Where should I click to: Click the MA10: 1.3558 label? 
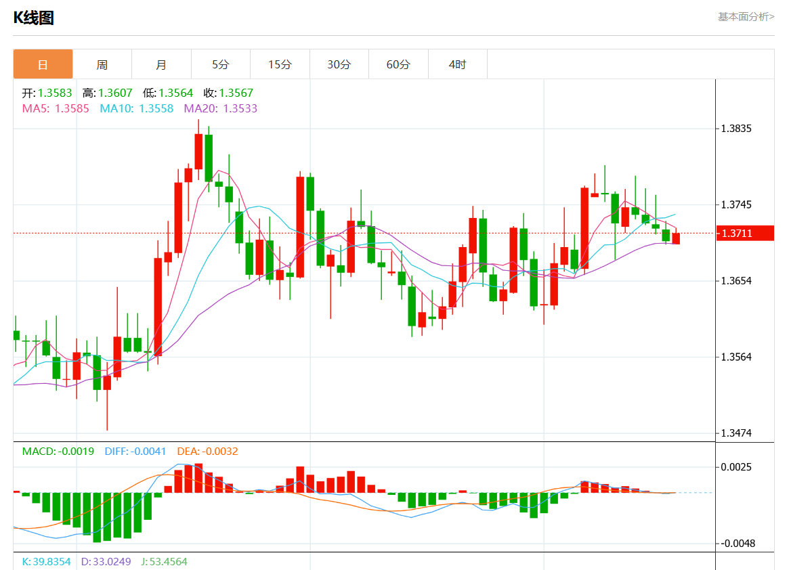coord(137,108)
